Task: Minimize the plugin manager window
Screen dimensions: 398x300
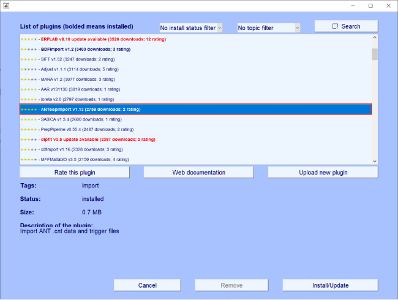Action: [x=353, y=6]
